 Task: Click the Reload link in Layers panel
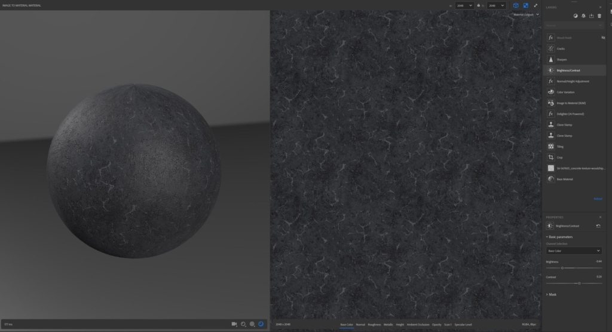click(x=598, y=199)
